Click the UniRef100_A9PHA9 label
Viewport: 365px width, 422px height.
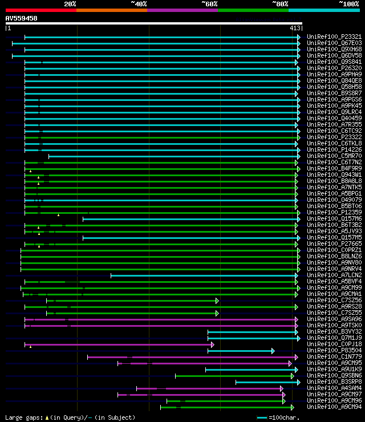(334, 74)
